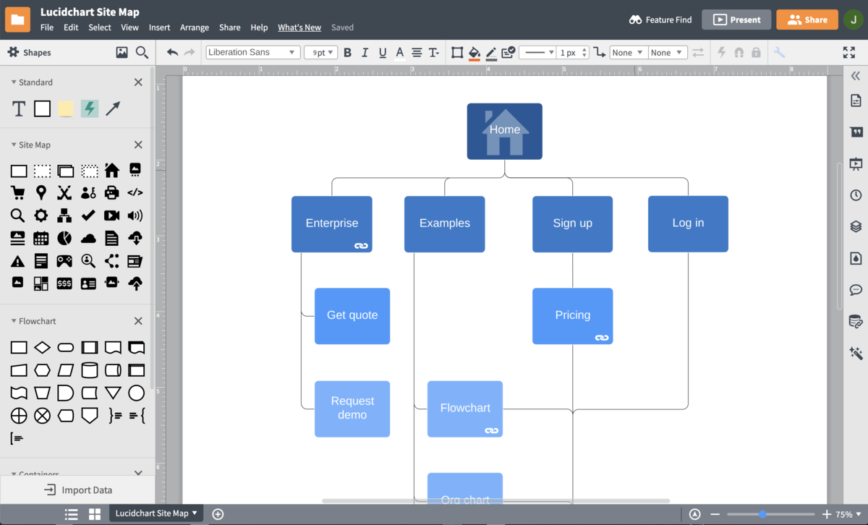Open the fill color swatch

(x=474, y=52)
